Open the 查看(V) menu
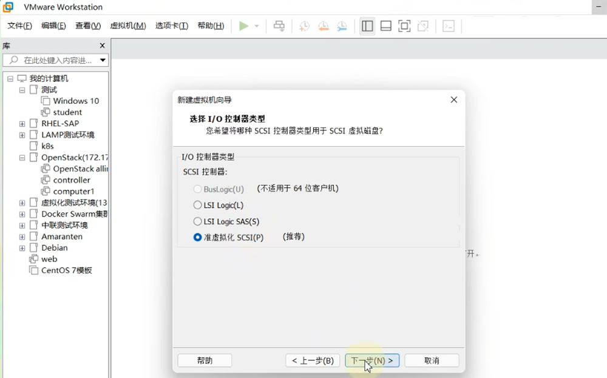This screenshot has height=378, width=607. coord(88,25)
